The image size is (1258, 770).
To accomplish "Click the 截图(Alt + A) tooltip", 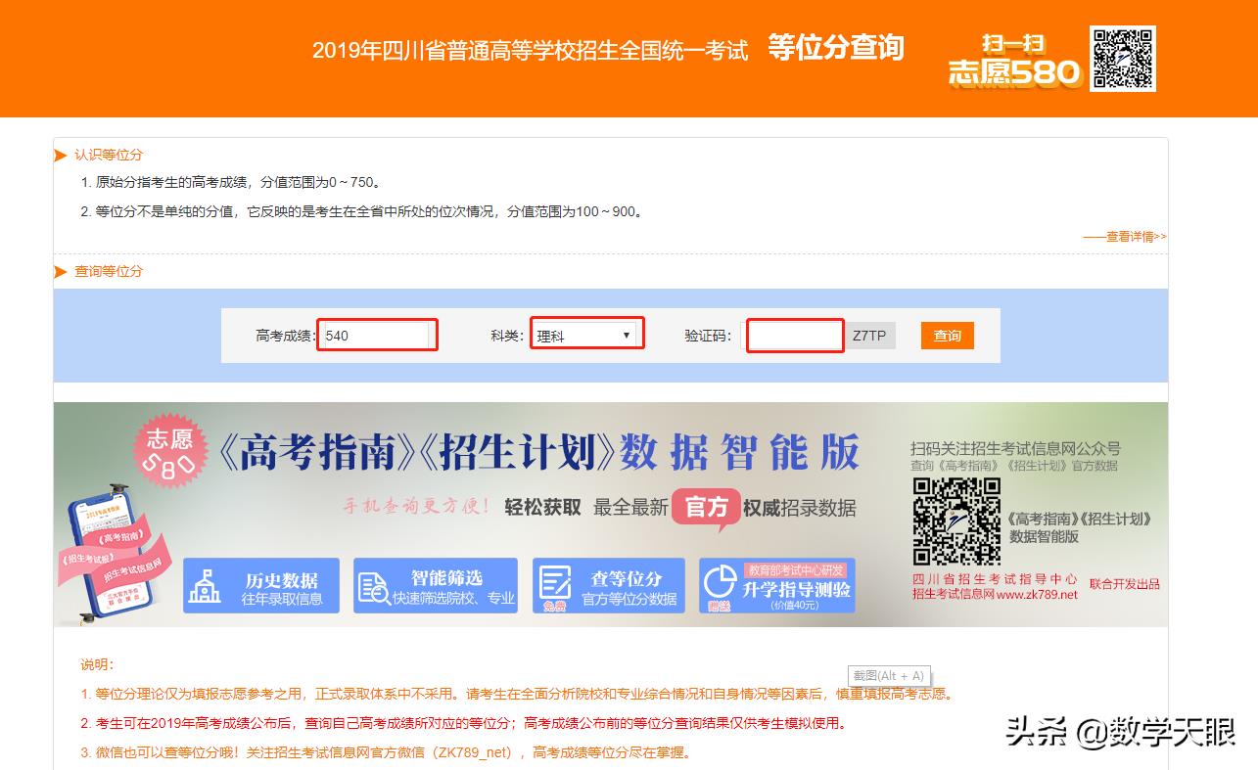I will [x=888, y=676].
